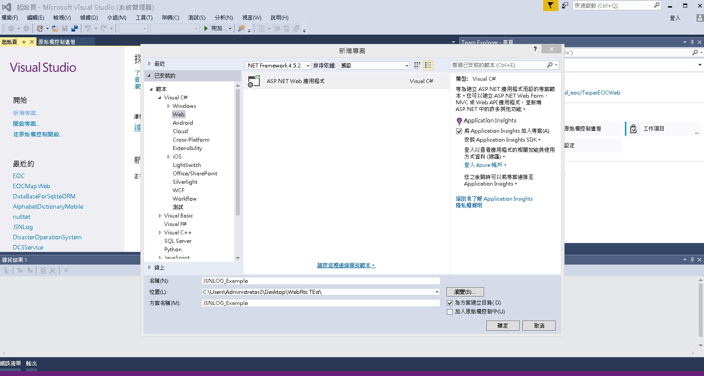
Task: Click the save all toolbar icon
Action: (75, 28)
